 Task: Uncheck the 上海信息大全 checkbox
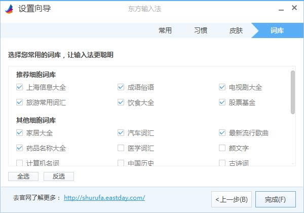click(19, 87)
